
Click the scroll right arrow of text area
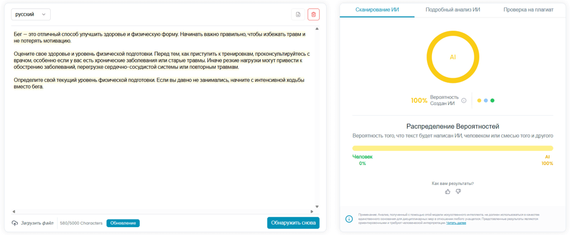(x=312, y=212)
